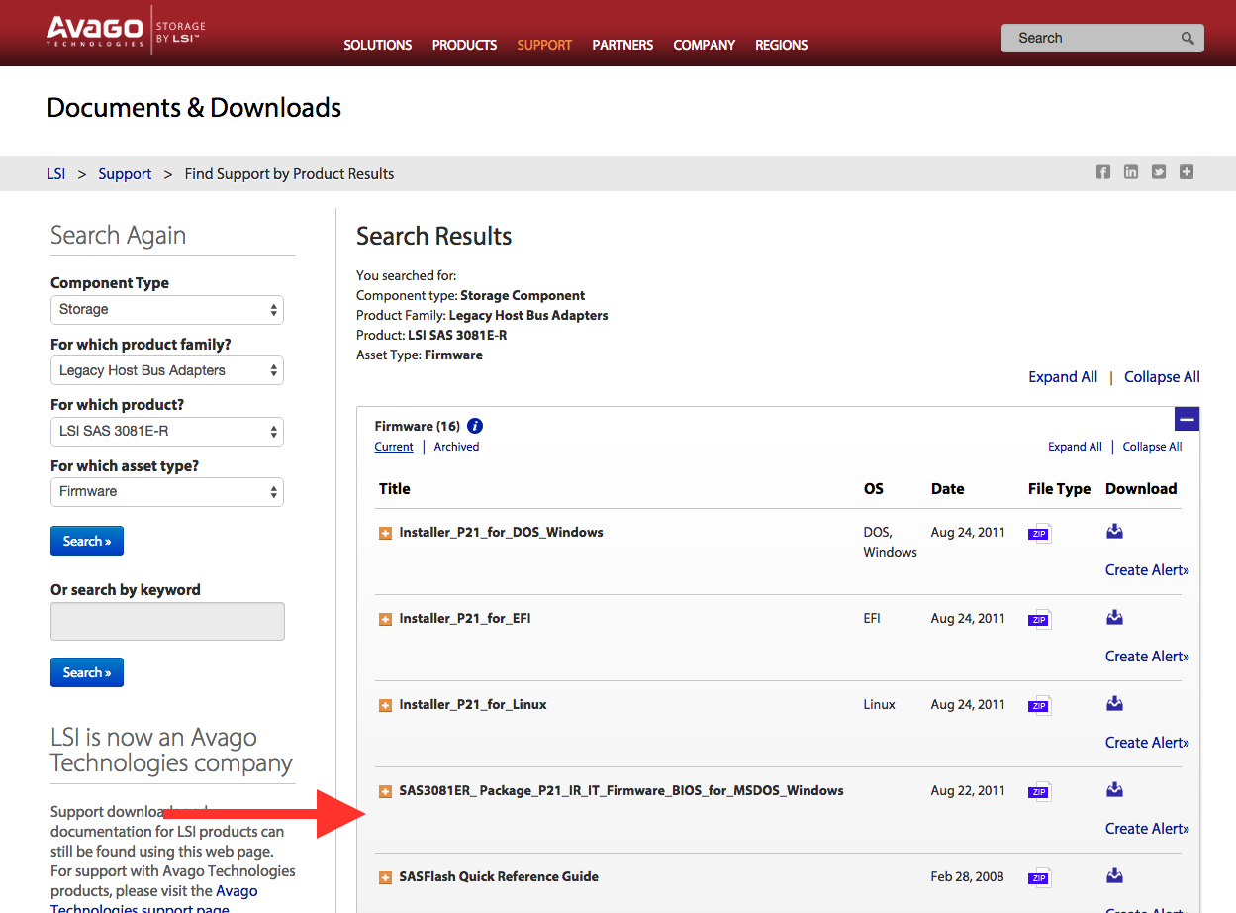The image size is (1236, 913).
Task: Open the asset type Firmware dropdown
Action: point(166,492)
